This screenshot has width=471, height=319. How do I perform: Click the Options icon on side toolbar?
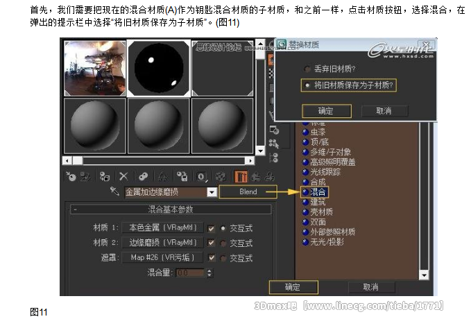(x=273, y=130)
